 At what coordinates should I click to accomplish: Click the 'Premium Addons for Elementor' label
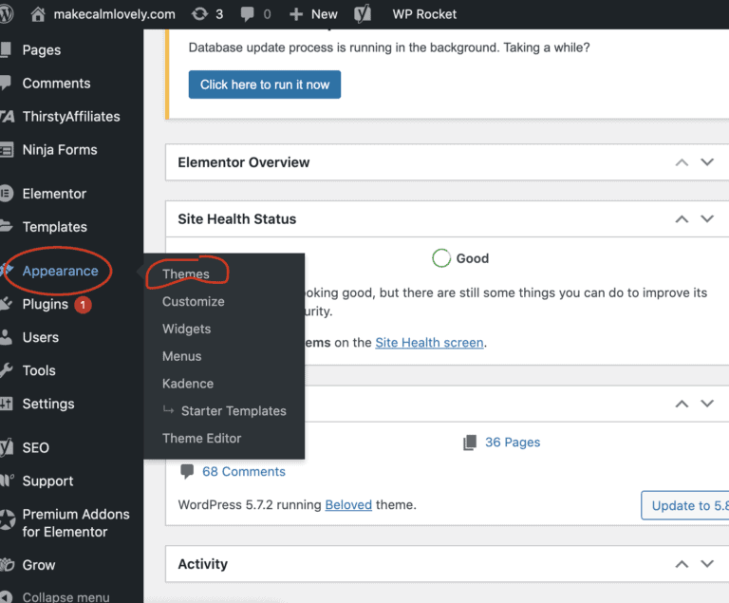(76, 523)
